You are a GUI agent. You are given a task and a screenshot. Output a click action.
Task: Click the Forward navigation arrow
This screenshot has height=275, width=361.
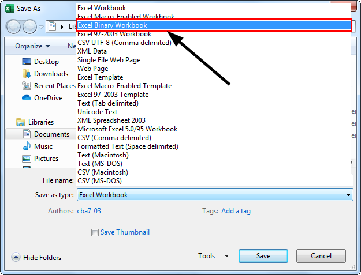[x=29, y=27]
